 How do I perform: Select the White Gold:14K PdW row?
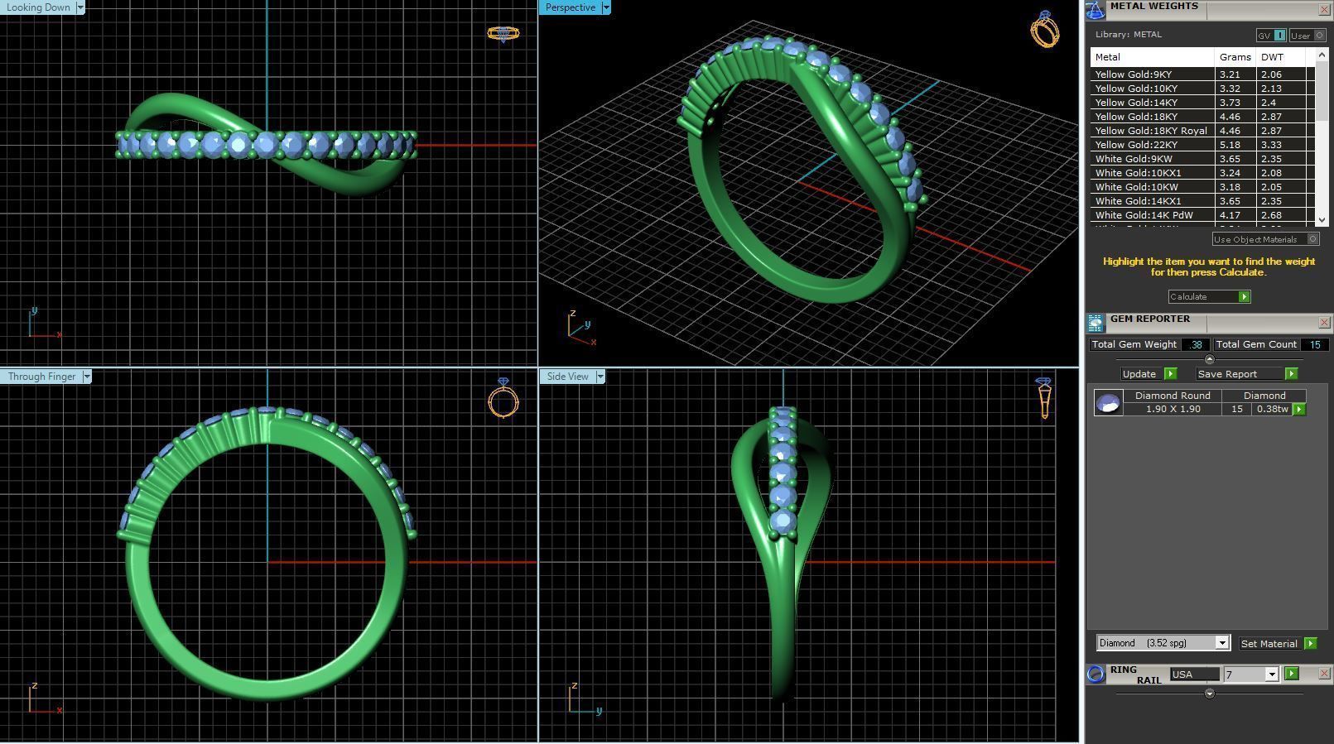[x=1202, y=215]
